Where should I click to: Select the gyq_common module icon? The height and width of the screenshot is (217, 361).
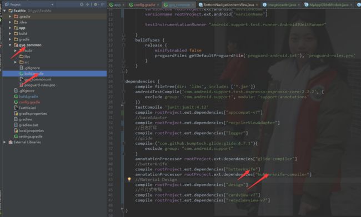coord(16,45)
